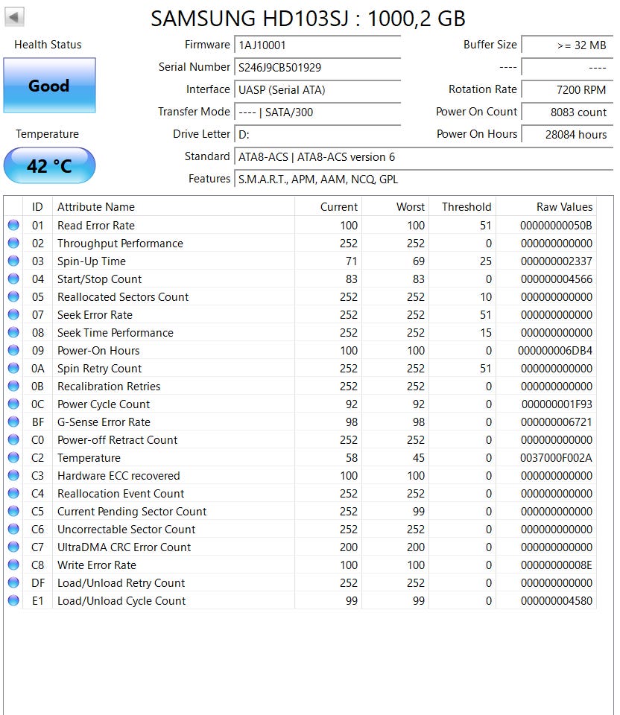Screen dimensions: 620x715
Task: Click the Health Status label
Action: point(48,45)
